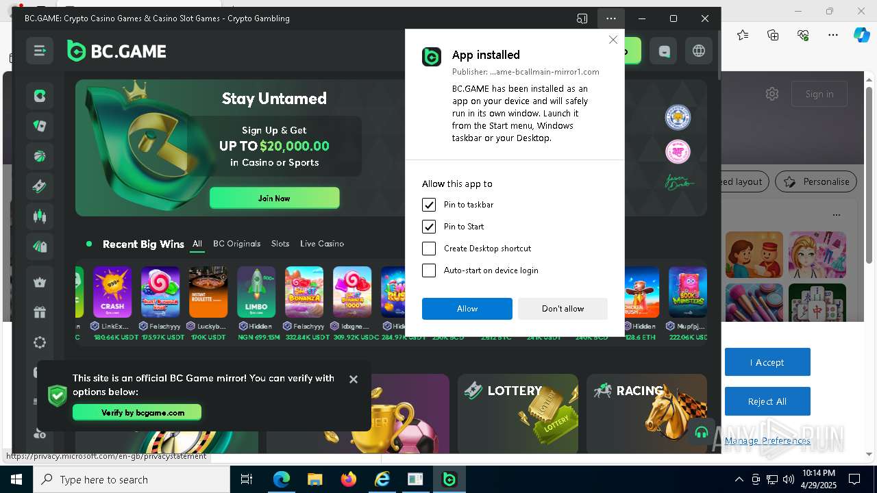The height and width of the screenshot is (493, 877).
Task: Select the All tab in Recent Big Wins
Action: coord(197,244)
